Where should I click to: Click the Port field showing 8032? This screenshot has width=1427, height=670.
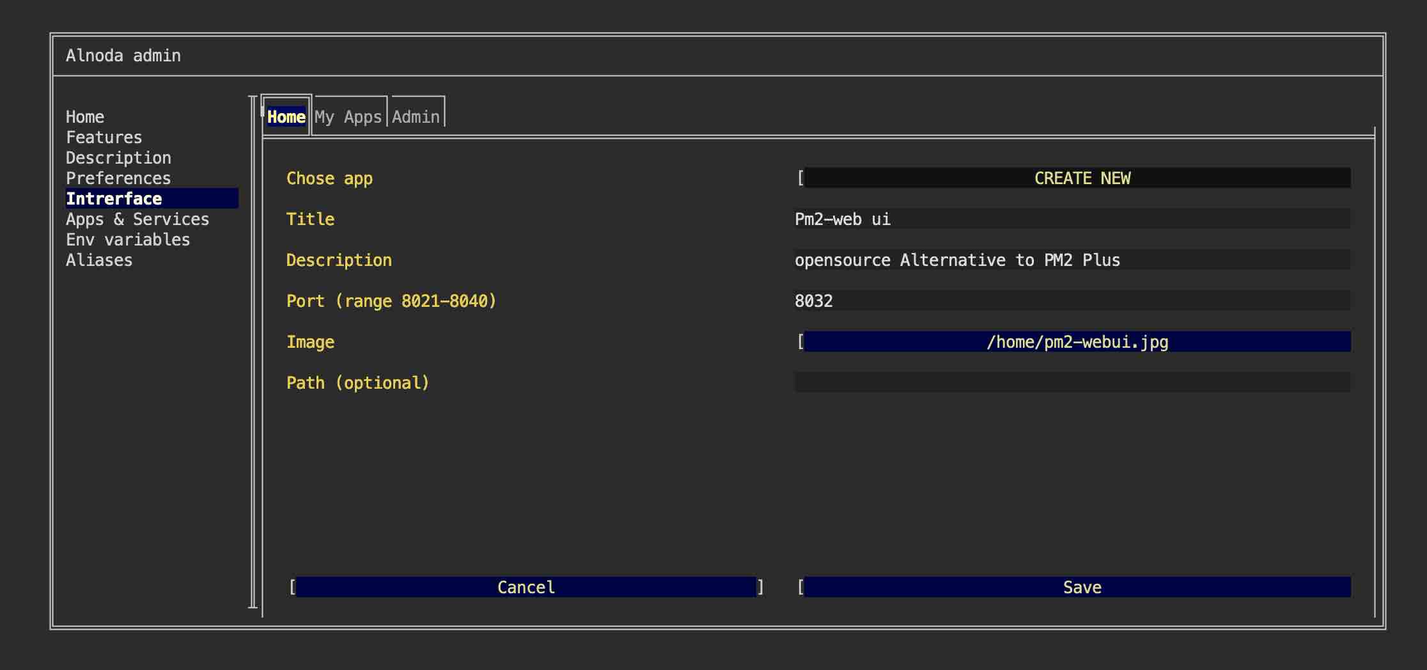point(1073,301)
